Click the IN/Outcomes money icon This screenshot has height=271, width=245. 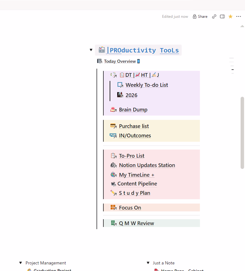(113, 135)
